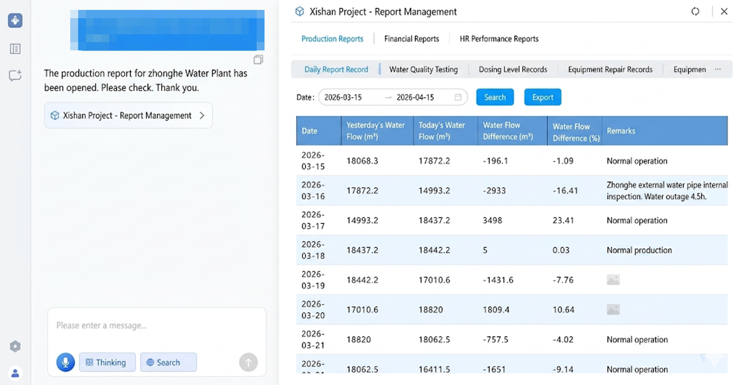This screenshot has height=385, width=744.
Task: Click the Water Flow Difference (%) header
Action: pyautogui.click(x=575, y=131)
